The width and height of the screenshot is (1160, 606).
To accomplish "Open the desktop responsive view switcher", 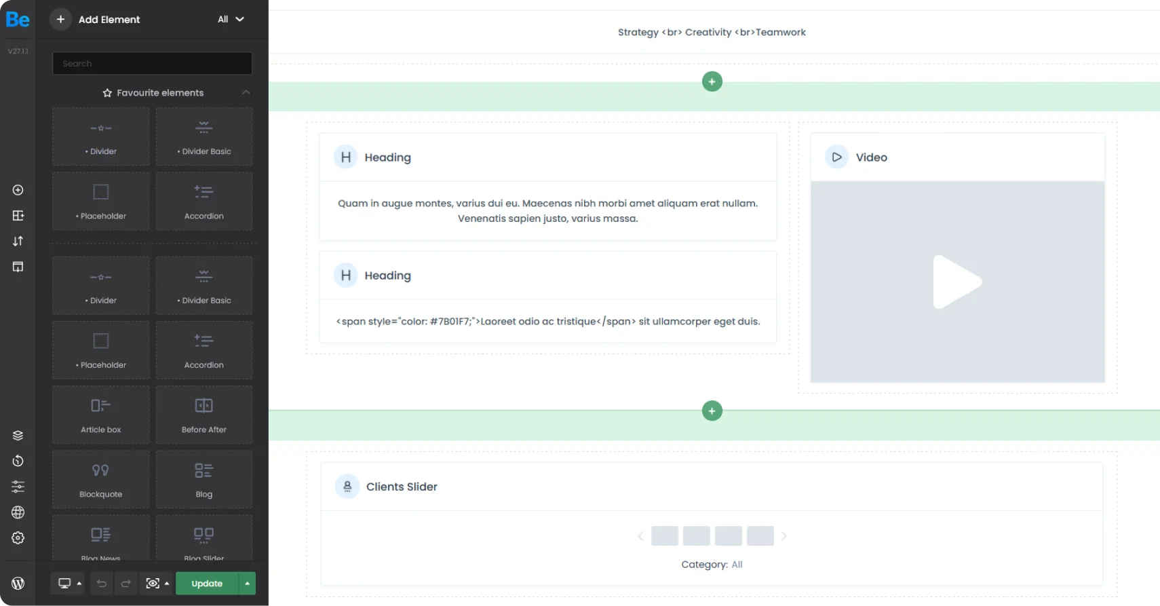I will click(x=65, y=584).
